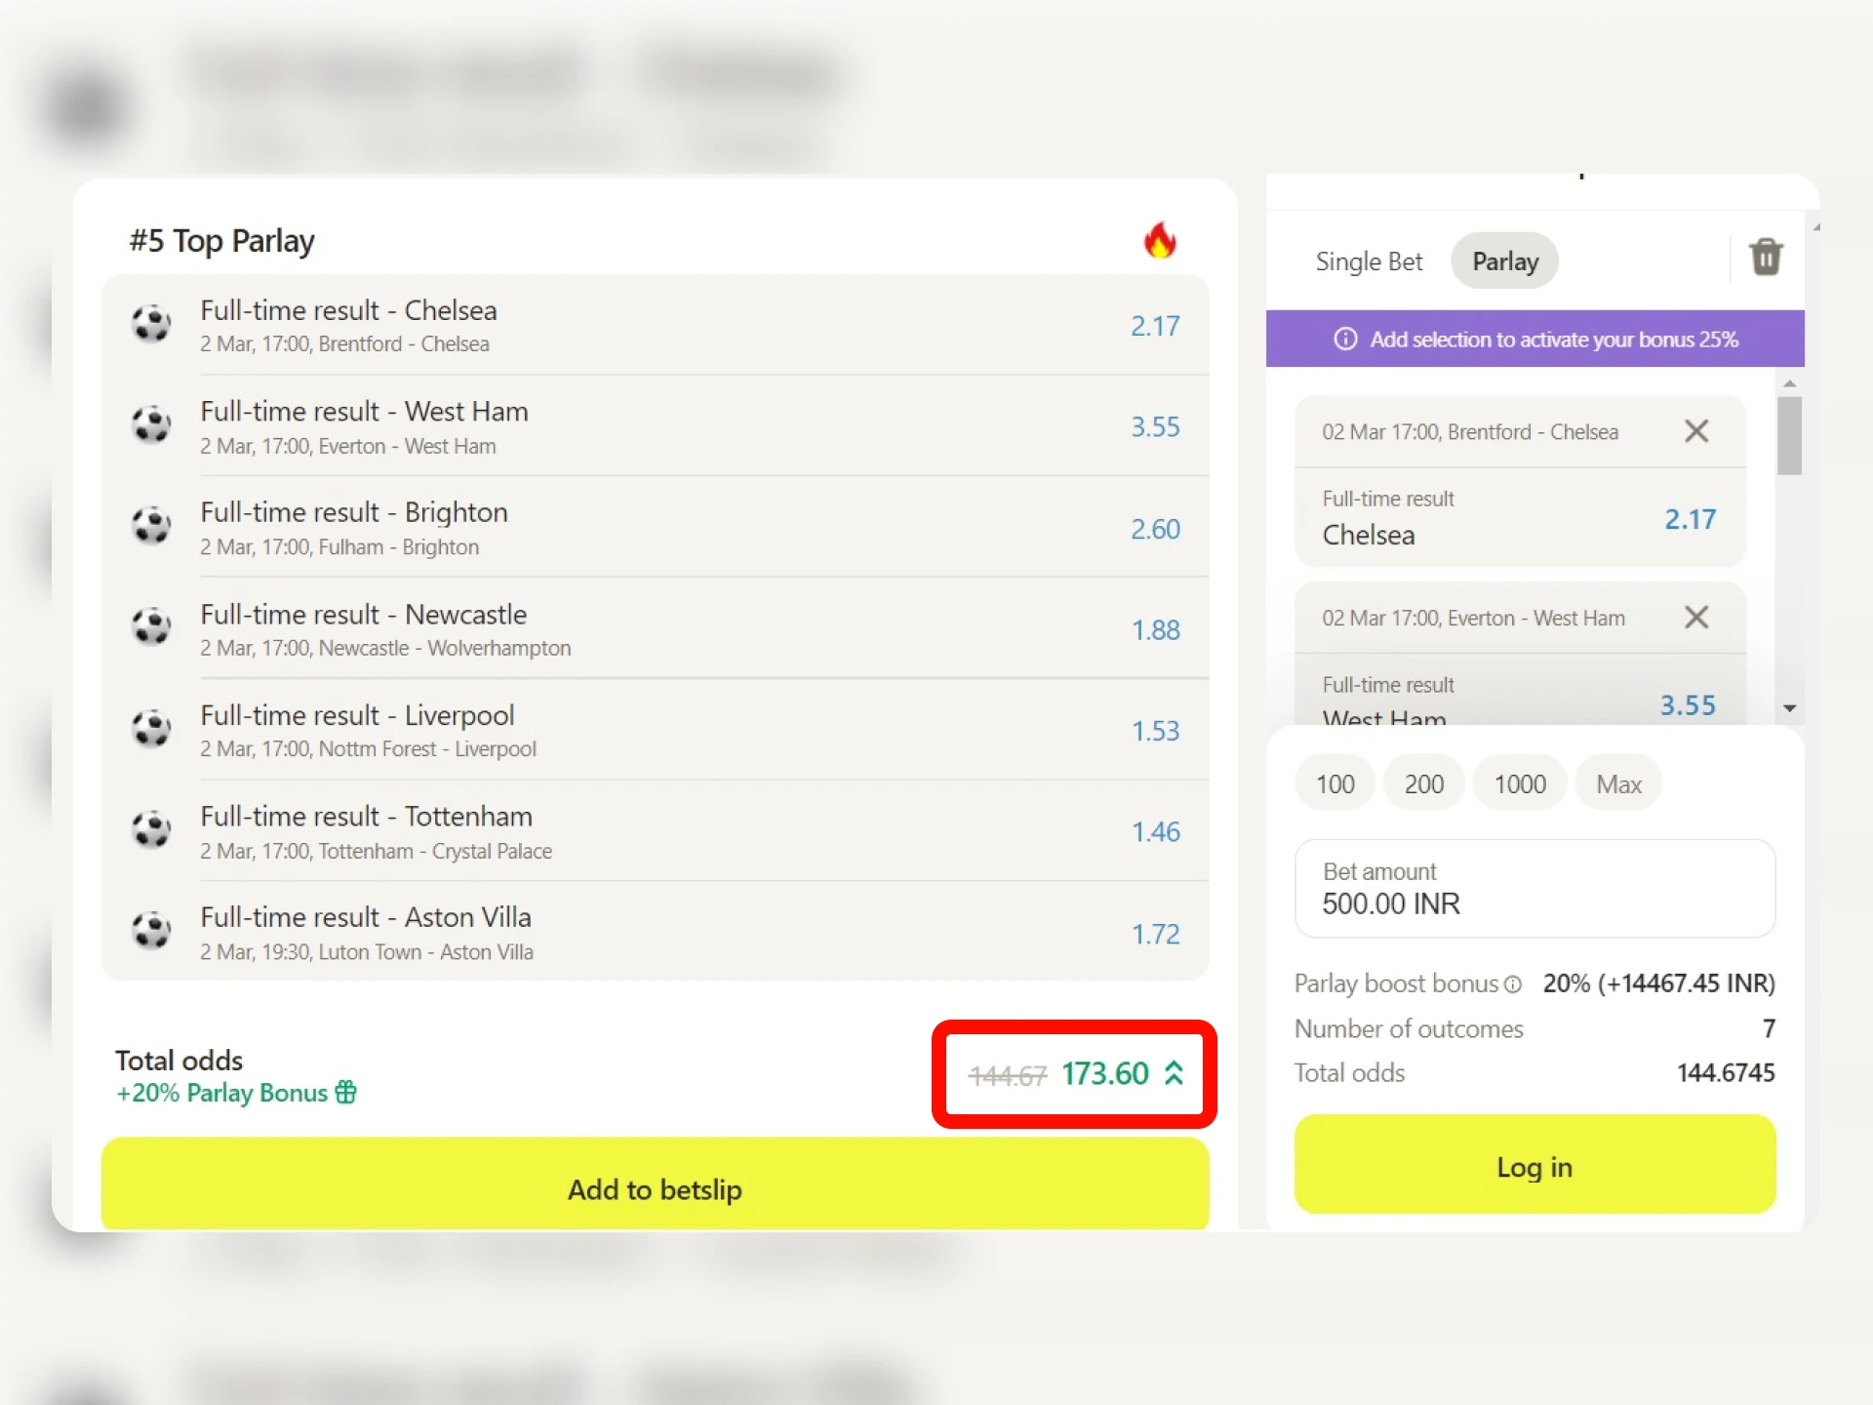Click the gift icon beside +20% Parlay Bonus
This screenshot has width=1873, height=1405.
pos(348,1093)
